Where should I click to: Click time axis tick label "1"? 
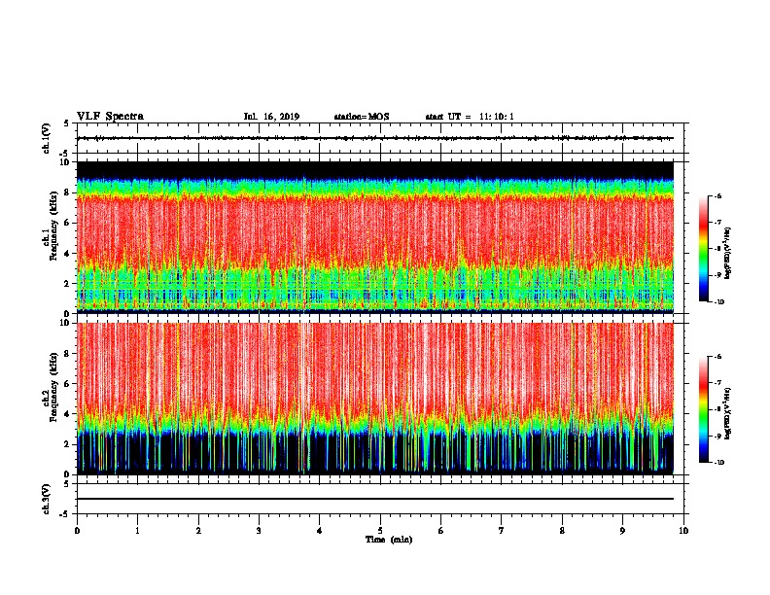(x=137, y=531)
